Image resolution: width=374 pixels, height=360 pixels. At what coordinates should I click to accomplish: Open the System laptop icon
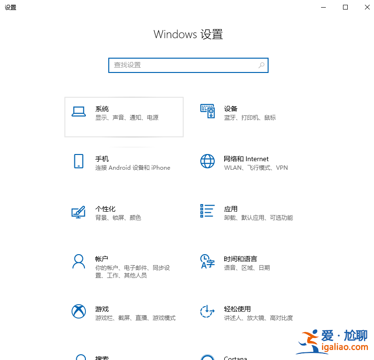pos(79,112)
